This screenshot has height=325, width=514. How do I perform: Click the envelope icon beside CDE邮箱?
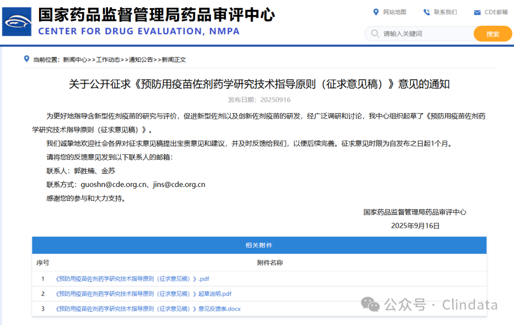point(477,12)
